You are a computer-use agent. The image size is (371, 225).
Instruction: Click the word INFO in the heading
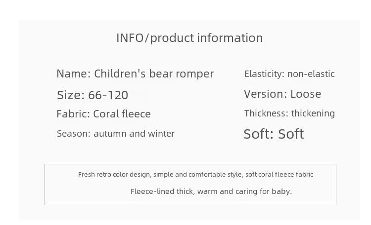coord(130,38)
